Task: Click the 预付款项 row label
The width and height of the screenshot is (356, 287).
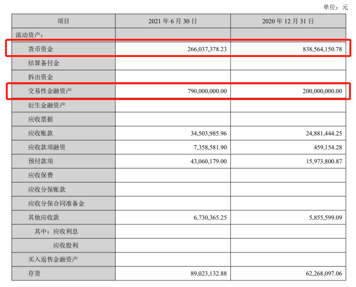Action: pos(41,161)
